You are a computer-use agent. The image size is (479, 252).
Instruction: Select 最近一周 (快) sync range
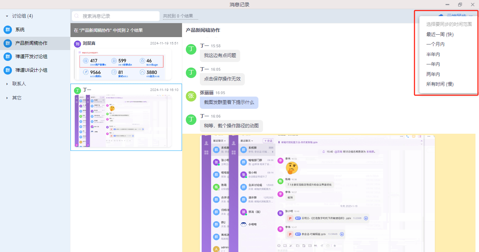(x=440, y=34)
